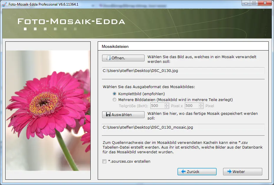Enable the *.sources.csv erstellen checkbox
Screen dimensions: 274x185
coord(104,162)
